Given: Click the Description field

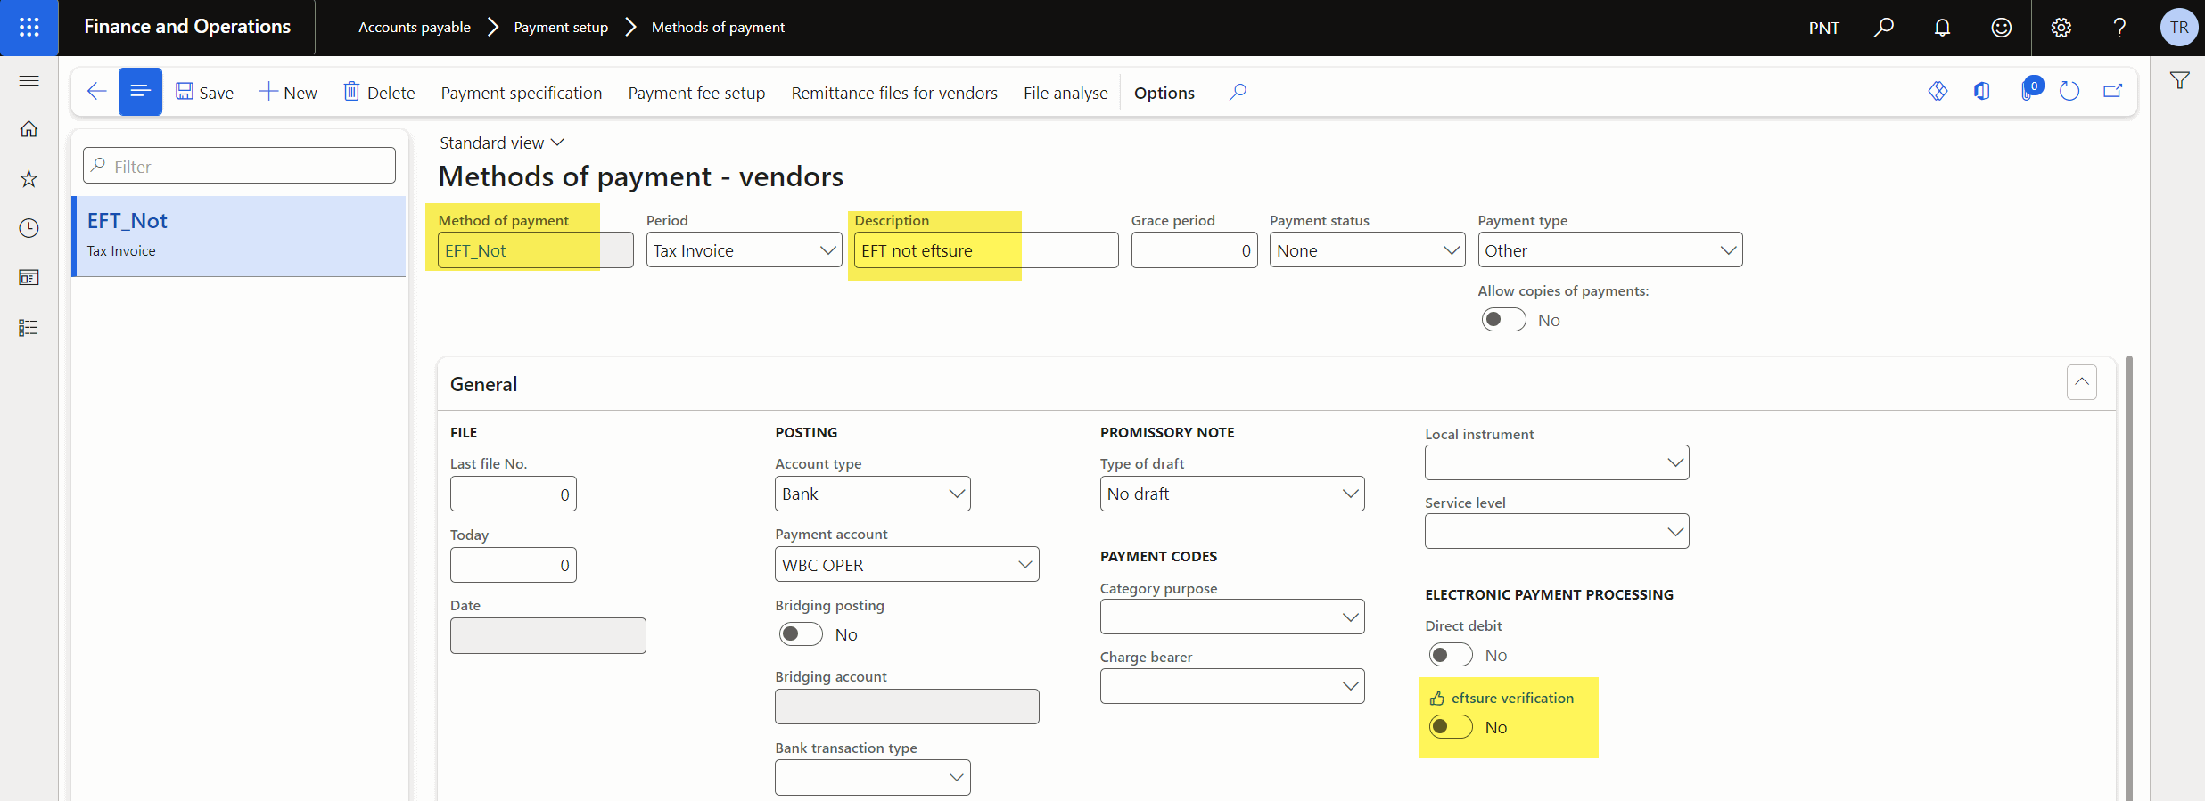Looking at the screenshot, I should click(986, 250).
